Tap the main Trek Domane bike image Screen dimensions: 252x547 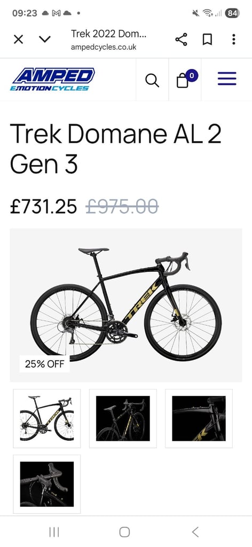[x=126, y=305]
